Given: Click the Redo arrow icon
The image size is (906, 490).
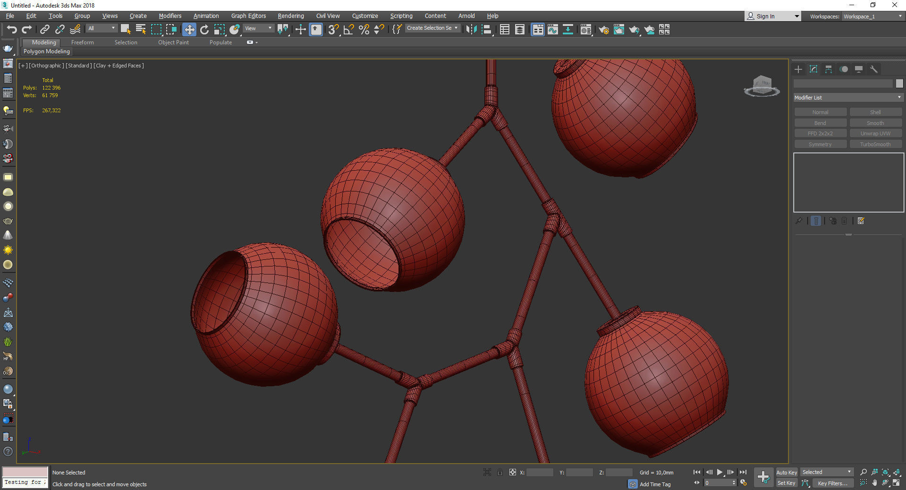Looking at the screenshot, I should [27, 30].
